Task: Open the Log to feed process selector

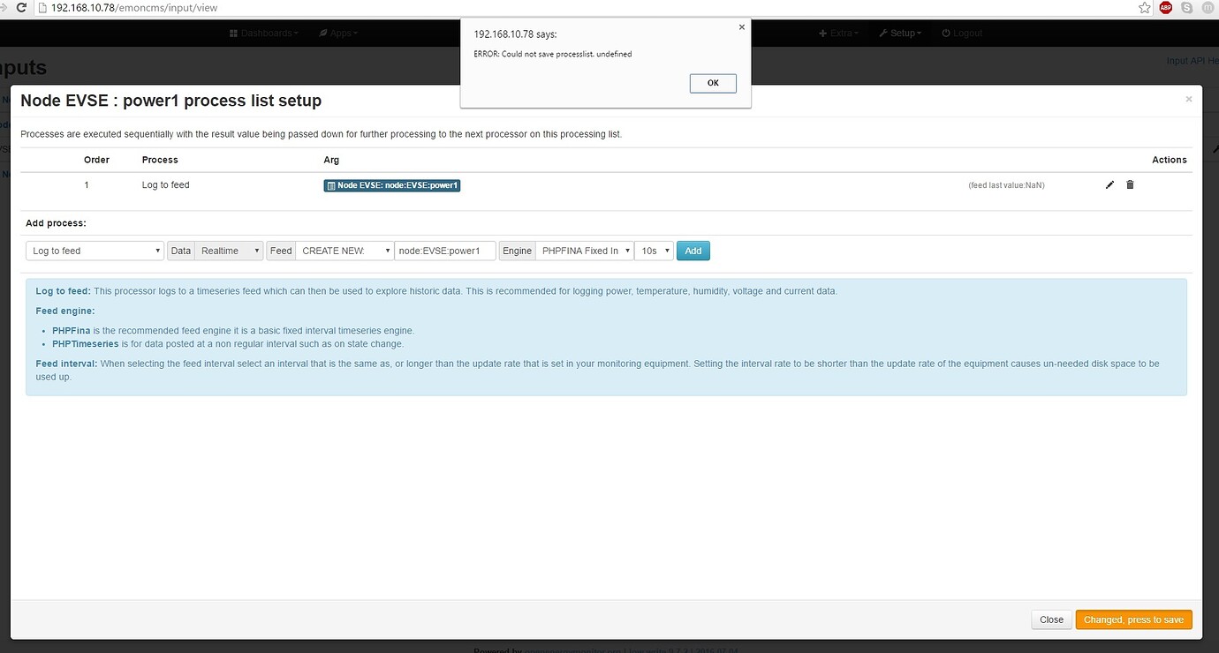Action: (x=94, y=250)
